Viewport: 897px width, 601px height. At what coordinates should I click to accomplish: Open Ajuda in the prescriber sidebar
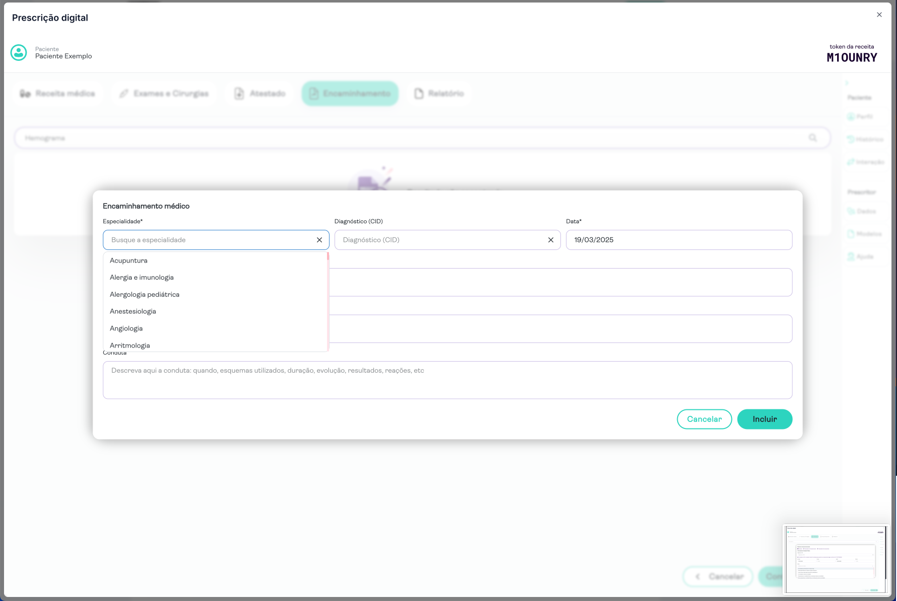[860, 256]
